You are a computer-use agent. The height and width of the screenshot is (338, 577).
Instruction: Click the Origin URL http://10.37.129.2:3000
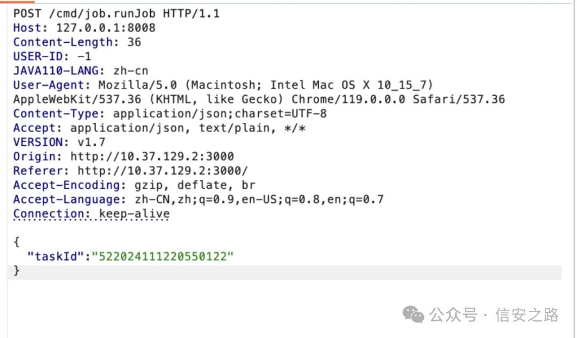(x=152, y=156)
